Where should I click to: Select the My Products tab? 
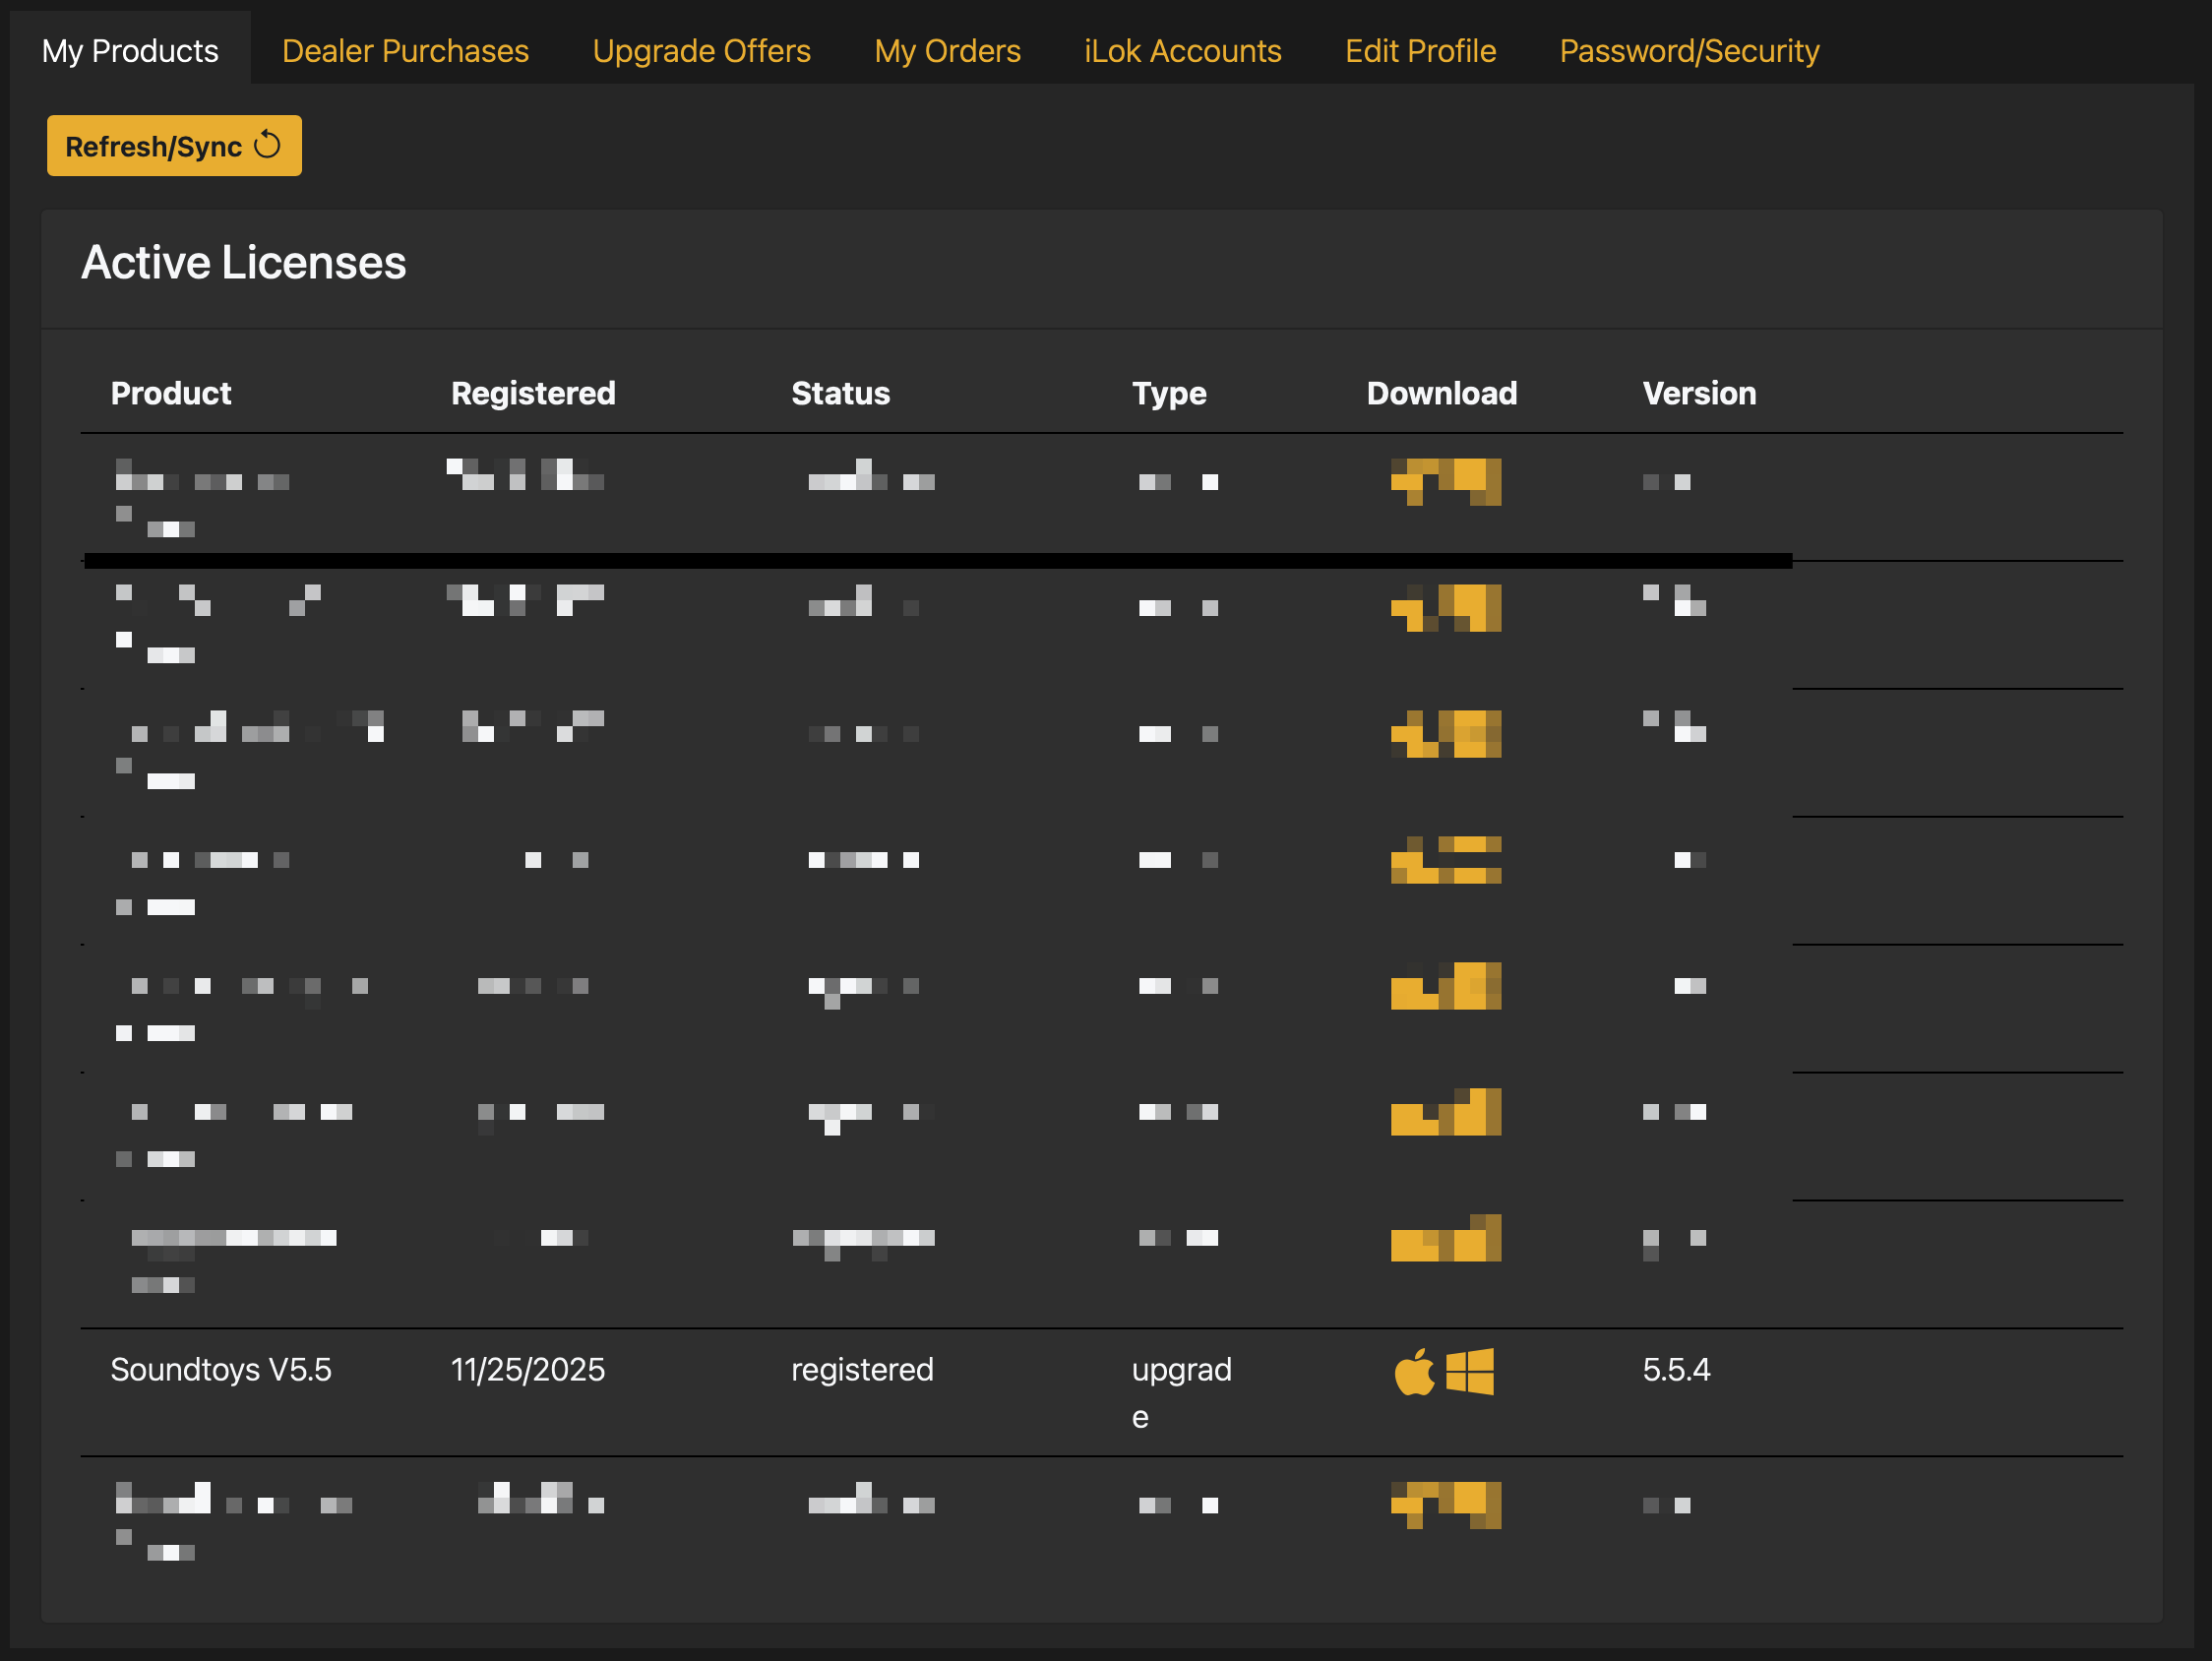(x=129, y=50)
